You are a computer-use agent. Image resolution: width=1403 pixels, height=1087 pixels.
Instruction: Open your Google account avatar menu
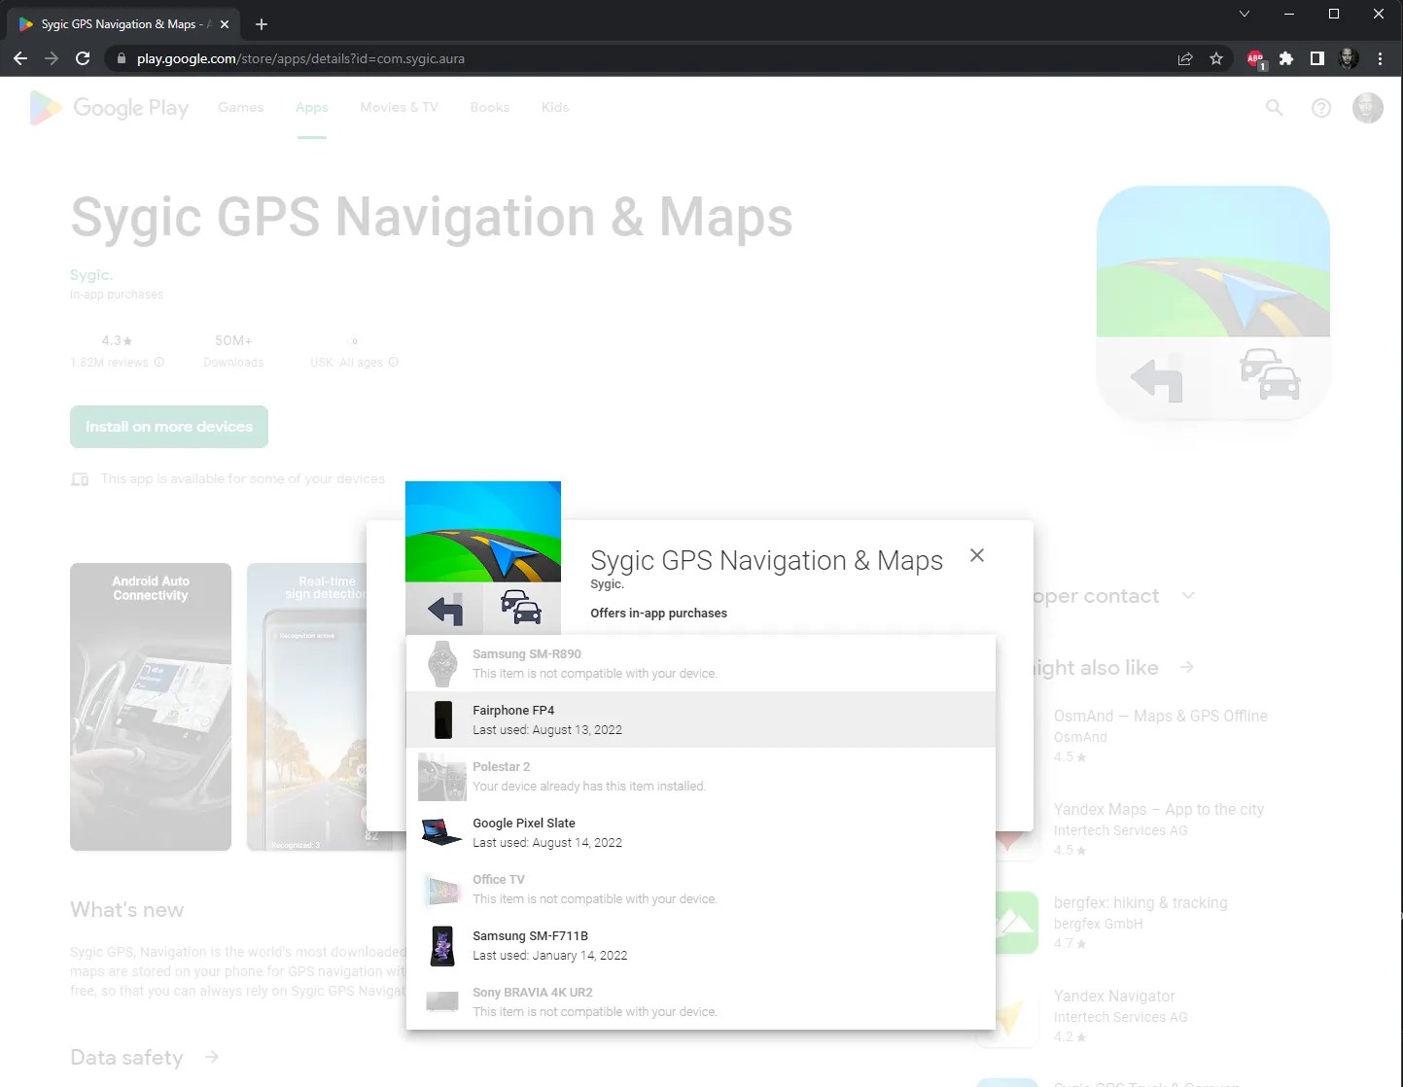coord(1368,107)
